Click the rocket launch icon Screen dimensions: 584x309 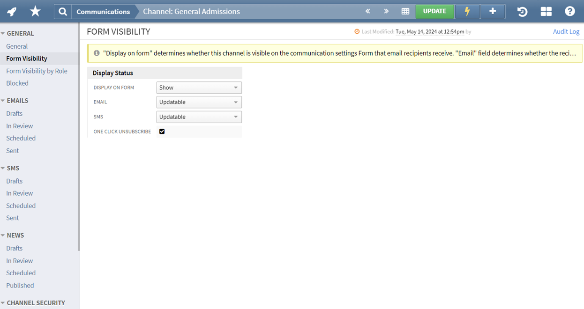click(12, 12)
